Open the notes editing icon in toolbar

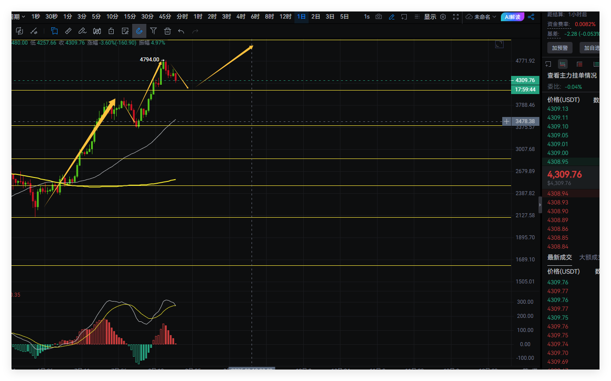click(125, 31)
